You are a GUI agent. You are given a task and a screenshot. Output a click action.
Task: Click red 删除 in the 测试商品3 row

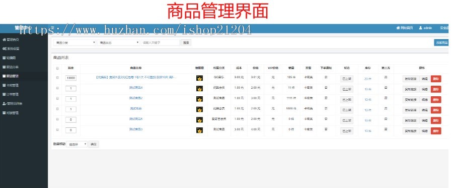pyautogui.click(x=436, y=131)
